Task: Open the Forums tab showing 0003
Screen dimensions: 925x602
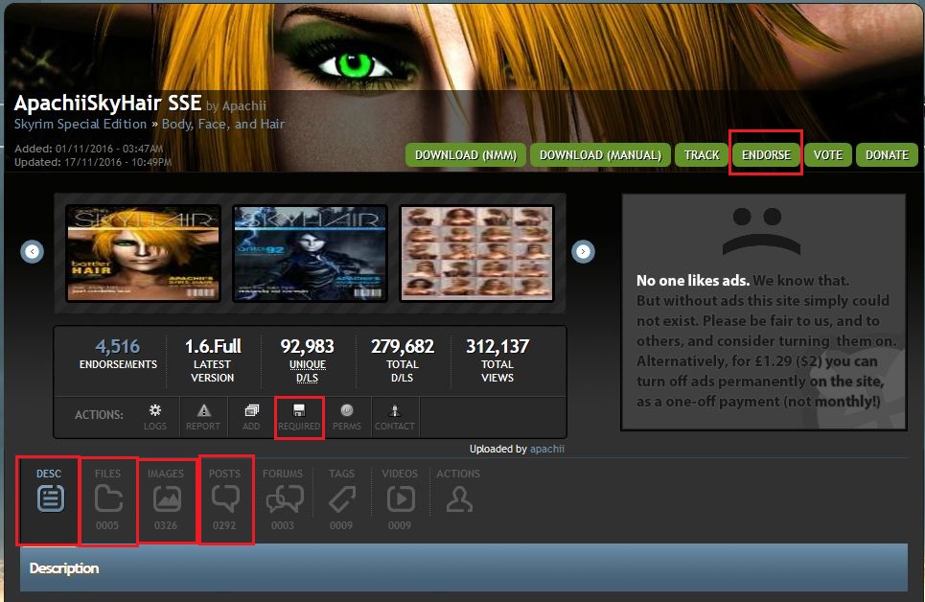Action: point(283,498)
